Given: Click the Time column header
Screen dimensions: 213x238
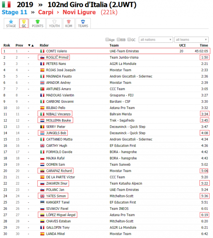Looking at the screenshot, I should tap(204, 45).
